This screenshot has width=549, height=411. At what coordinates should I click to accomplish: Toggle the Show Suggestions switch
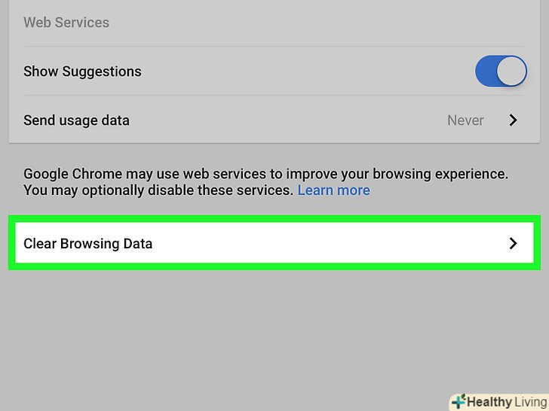pos(500,72)
